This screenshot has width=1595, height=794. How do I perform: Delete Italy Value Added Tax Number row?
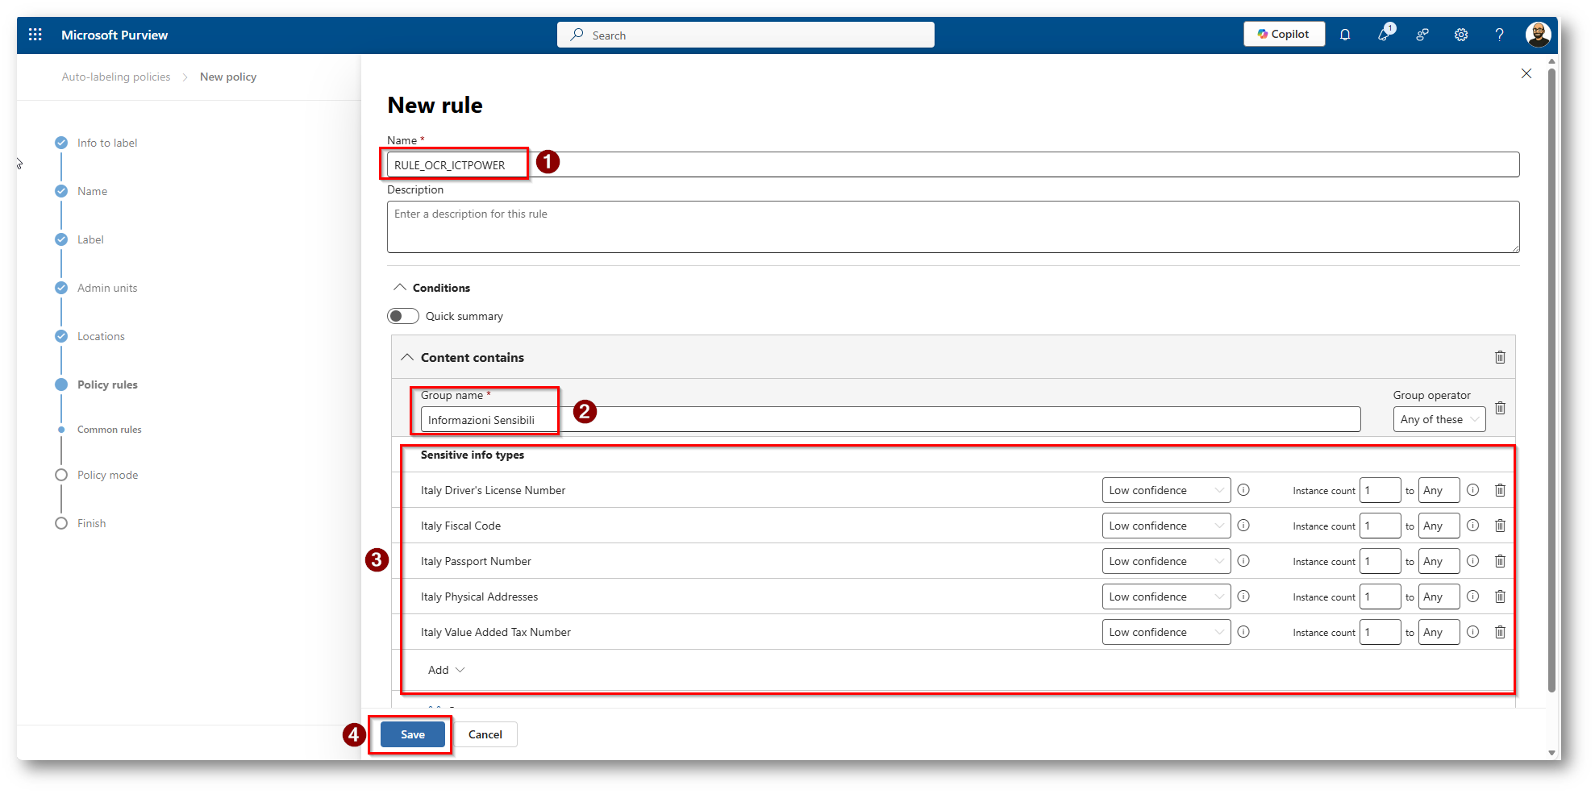pyautogui.click(x=1500, y=632)
